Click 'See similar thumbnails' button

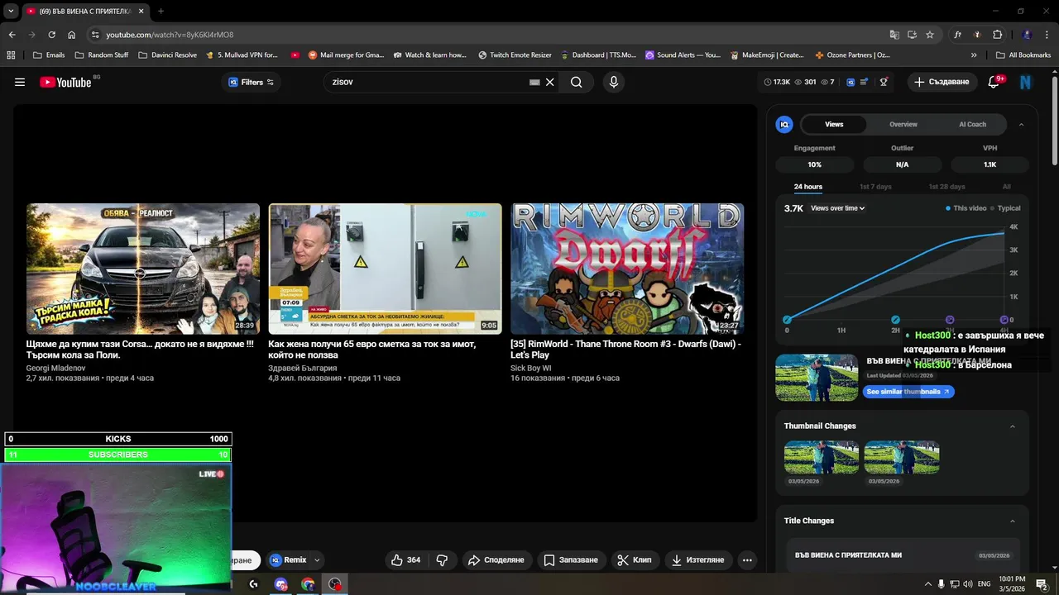point(908,392)
